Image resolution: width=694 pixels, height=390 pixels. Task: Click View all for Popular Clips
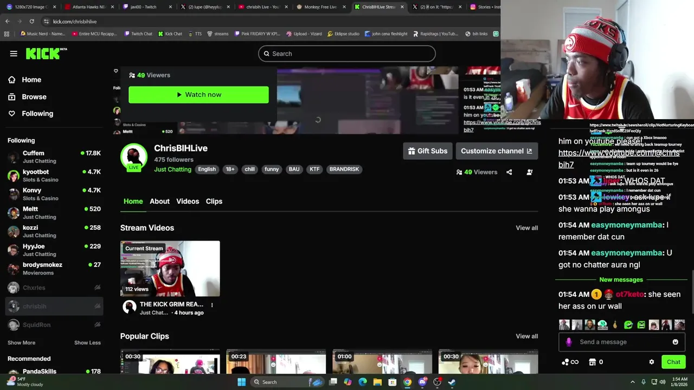(x=526, y=336)
